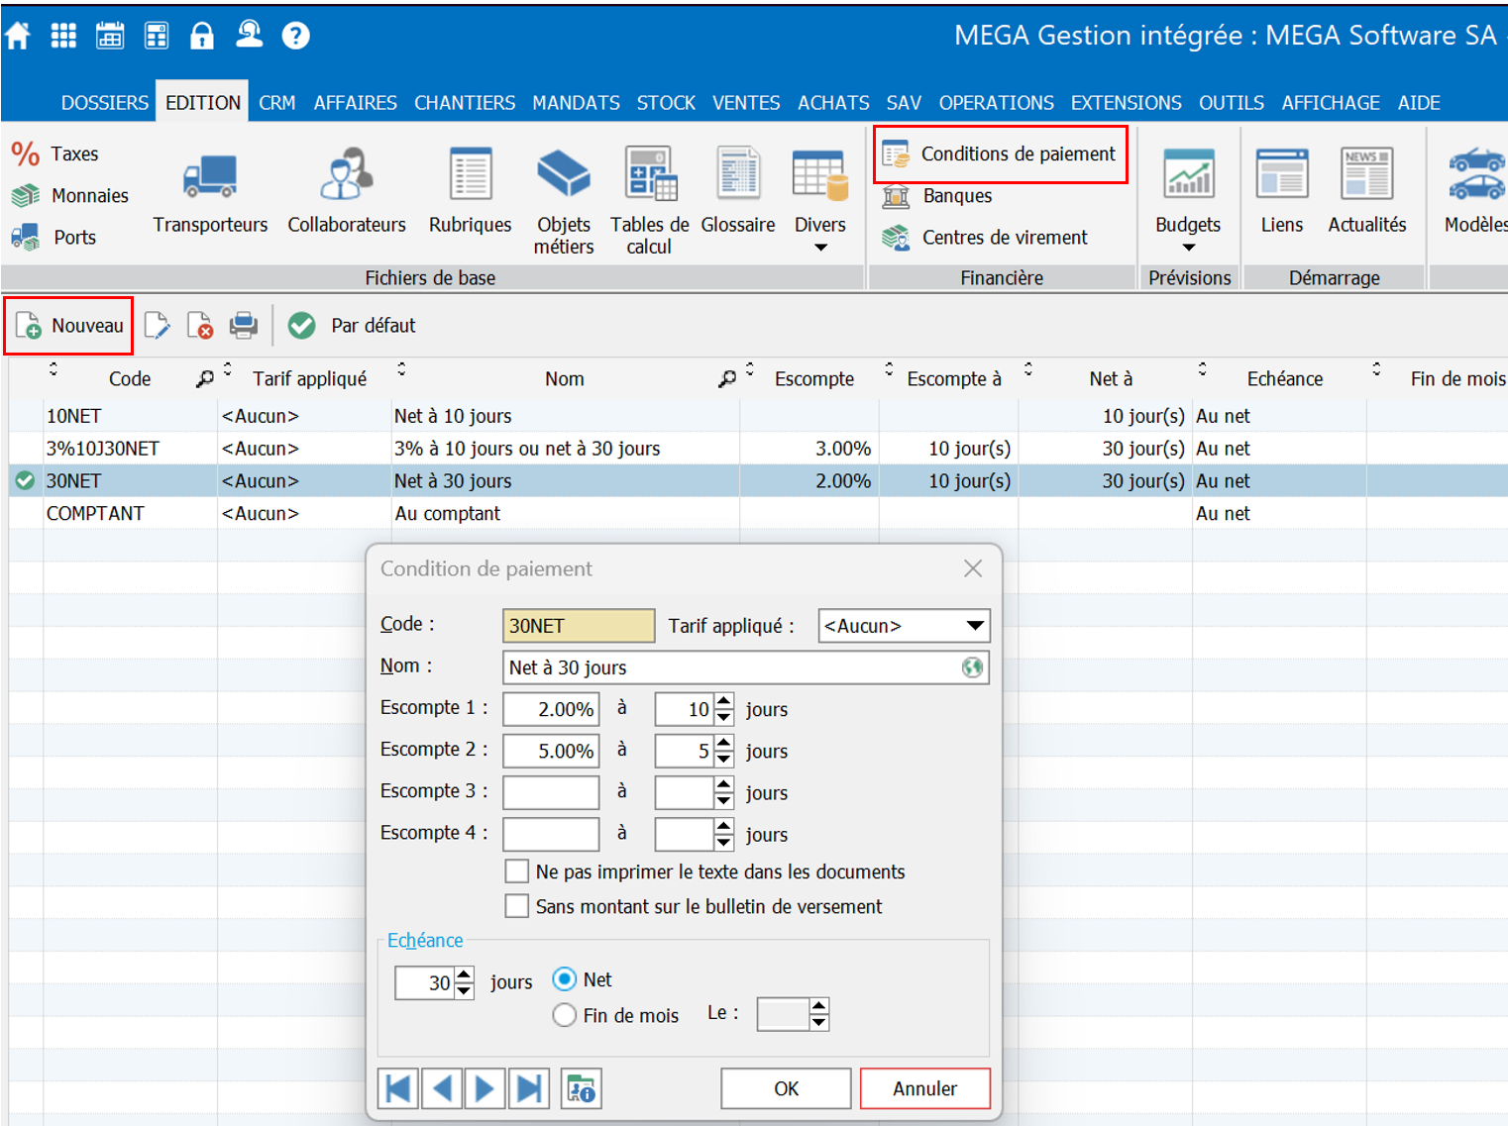The height and width of the screenshot is (1126, 1508).
Task: Open Monnaies from the ribbon
Action: 70,195
